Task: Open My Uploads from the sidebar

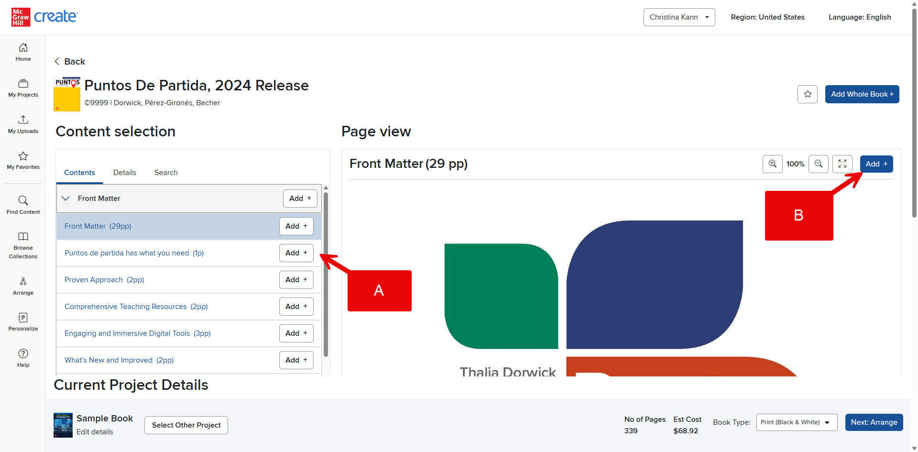Action: coord(23,124)
